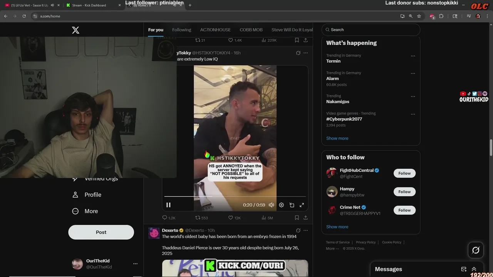Open a new browser tab
493x277 pixels.
coord(190,5)
